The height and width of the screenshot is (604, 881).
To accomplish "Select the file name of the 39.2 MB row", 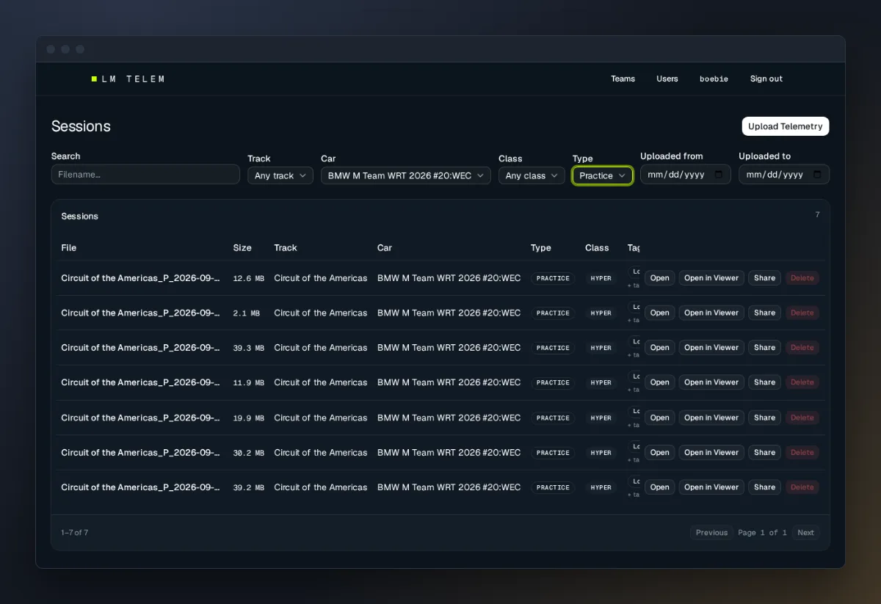I will pos(140,487).
